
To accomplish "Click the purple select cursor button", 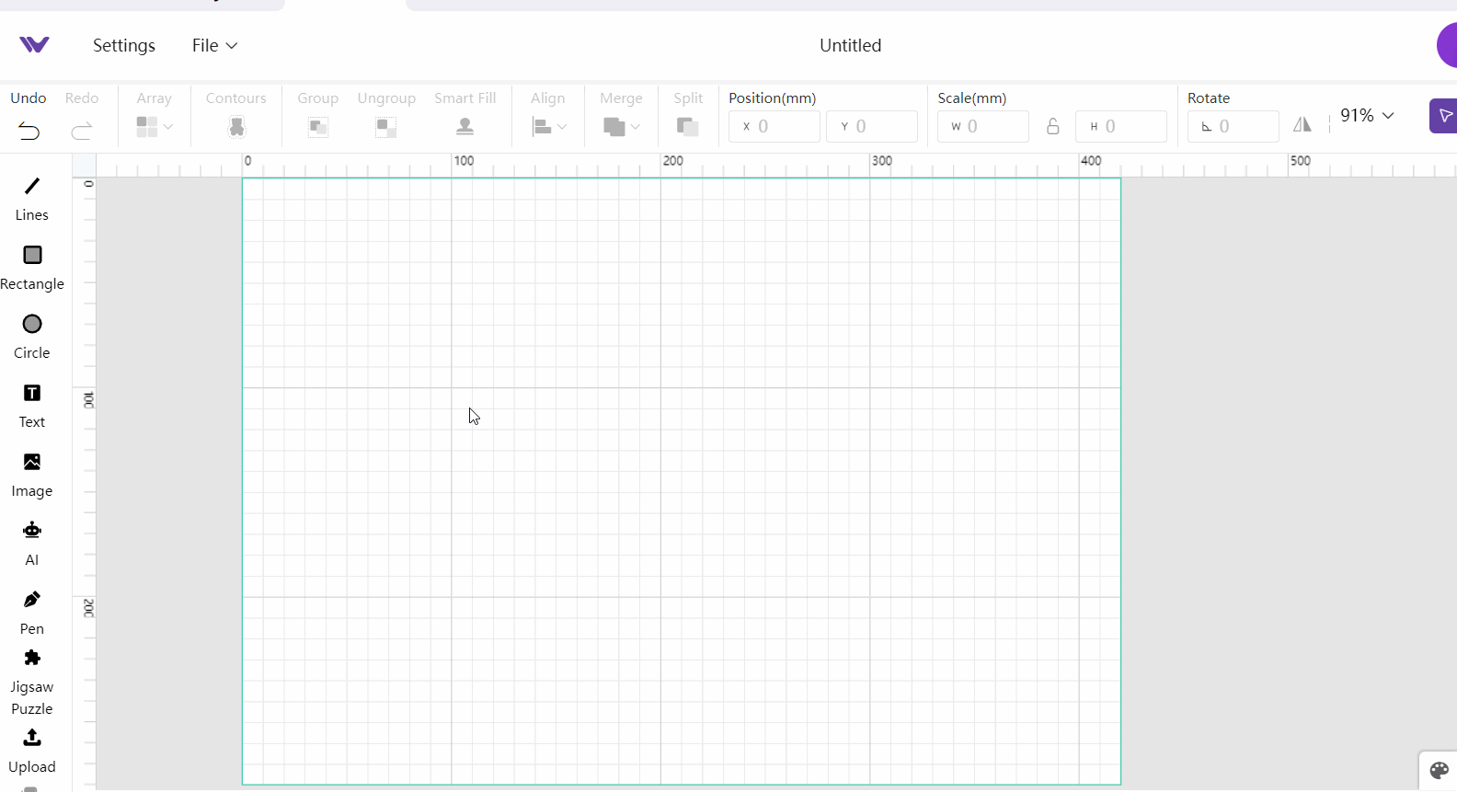I will coord(1443,116).
